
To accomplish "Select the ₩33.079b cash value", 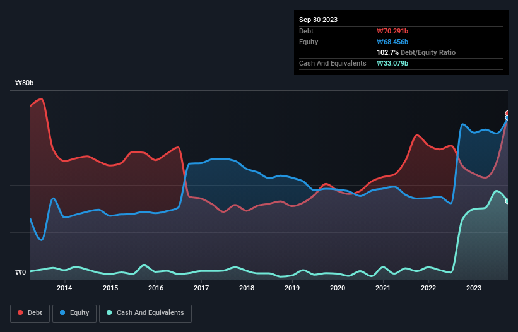I will (392, 63).
